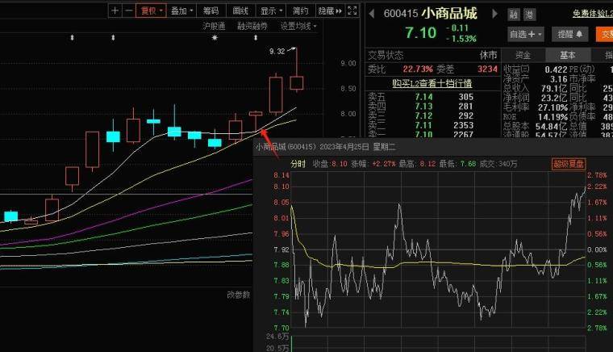Open the 免费体验L2 link

click(x=593, y=14)
